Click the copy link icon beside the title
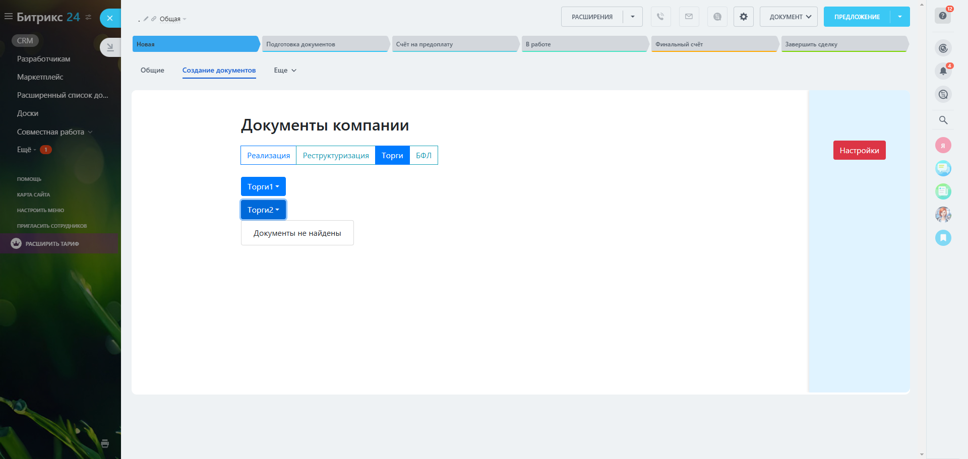The image size is (968, 459). coord(154,19)
